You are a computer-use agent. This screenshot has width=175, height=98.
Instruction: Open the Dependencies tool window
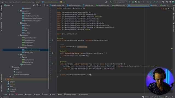pyautogui.click(x=83, y=94)
